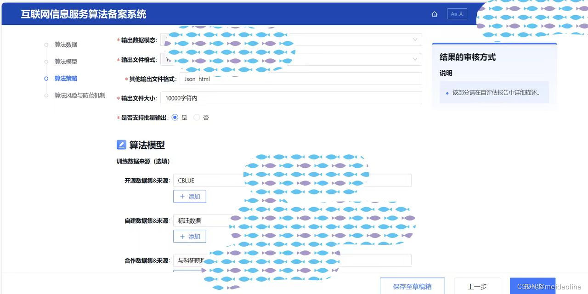The width and height of the screenshot is (588, 294).
Task: Click the 输出文件大小 input showing 10000字符内
Action: click(292, 97)
